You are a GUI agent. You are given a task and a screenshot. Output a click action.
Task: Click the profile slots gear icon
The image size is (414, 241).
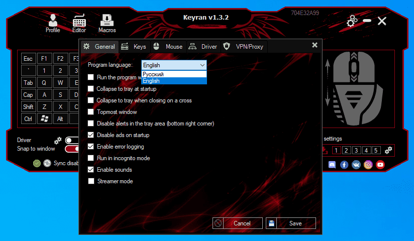pos(388,150)
